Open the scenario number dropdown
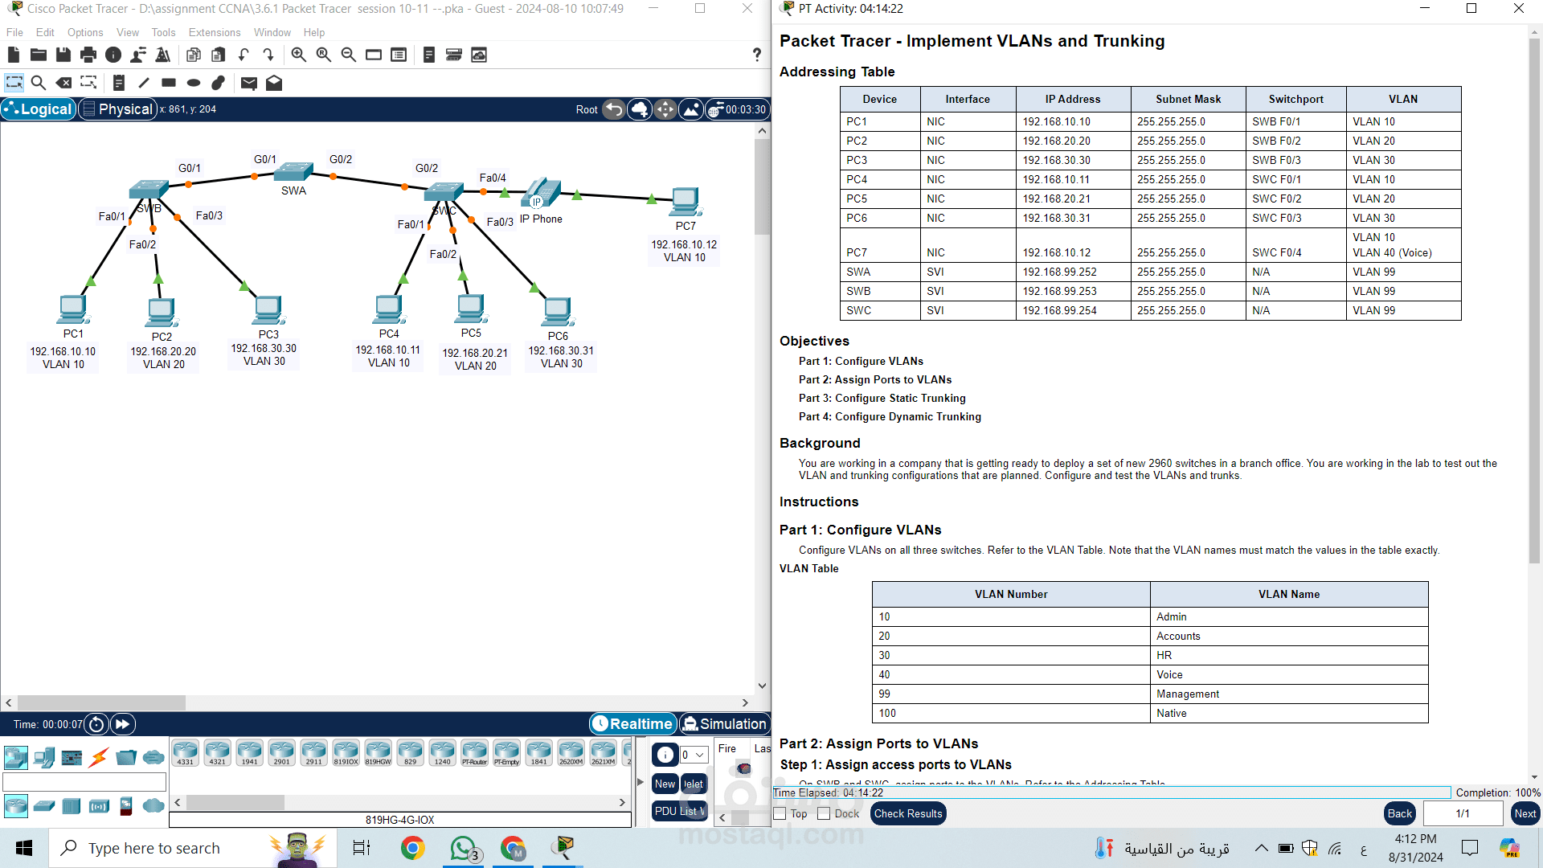 (x=693, y=755)
